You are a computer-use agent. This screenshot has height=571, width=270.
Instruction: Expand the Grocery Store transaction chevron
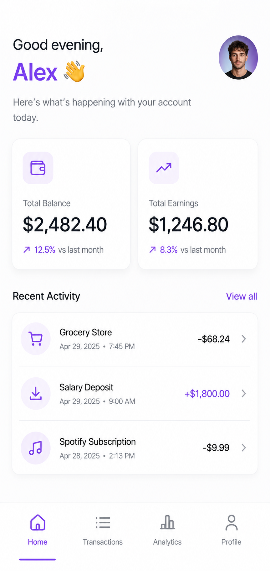tap(244, 339)
